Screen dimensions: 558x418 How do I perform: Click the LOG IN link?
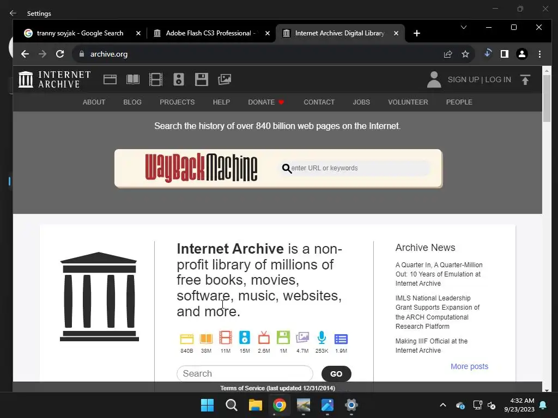tap(498, 79)
